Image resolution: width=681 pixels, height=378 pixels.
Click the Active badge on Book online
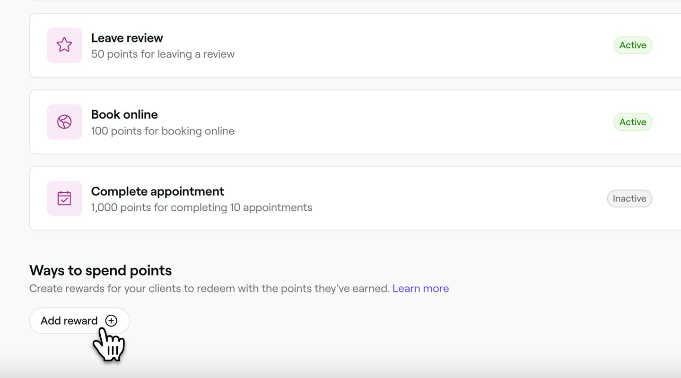pos(633,122)
